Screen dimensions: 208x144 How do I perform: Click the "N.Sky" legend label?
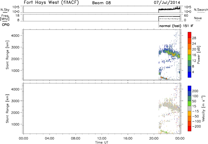[x=5, y=10]
